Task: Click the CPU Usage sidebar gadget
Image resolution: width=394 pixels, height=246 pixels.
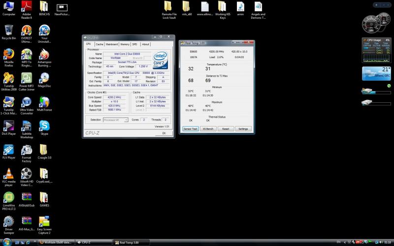Action: point(376,50)
